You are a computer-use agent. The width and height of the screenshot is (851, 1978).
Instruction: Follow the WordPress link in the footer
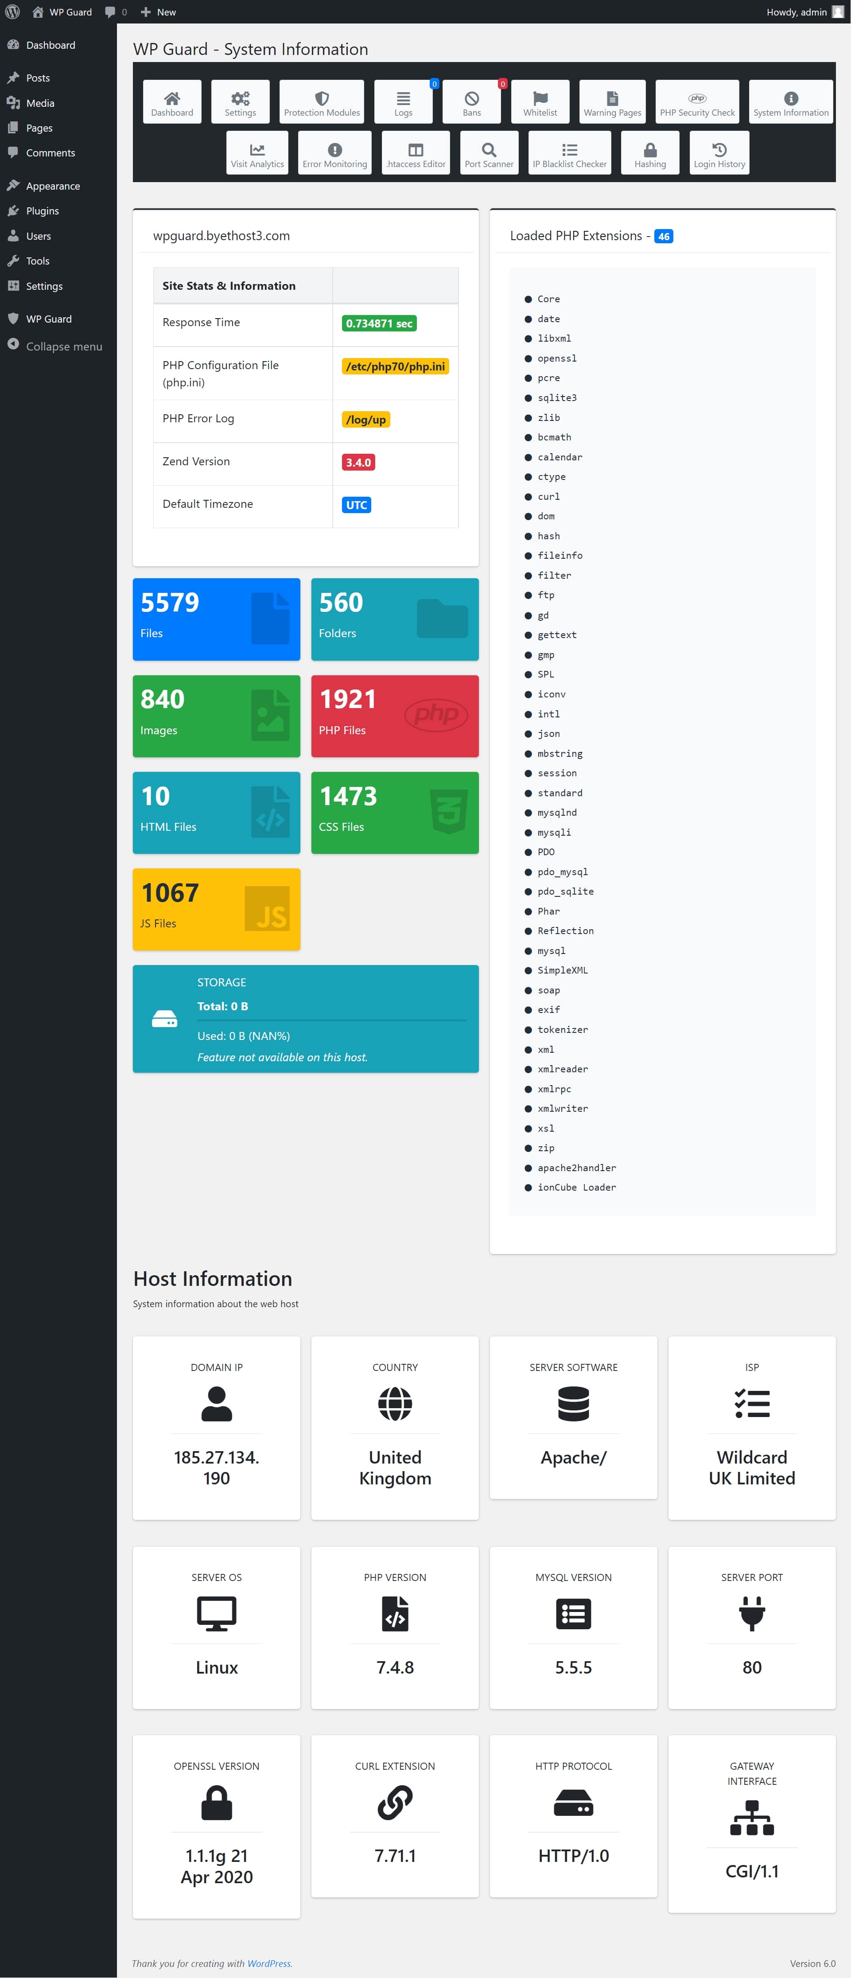click(x=269, y=1962)
